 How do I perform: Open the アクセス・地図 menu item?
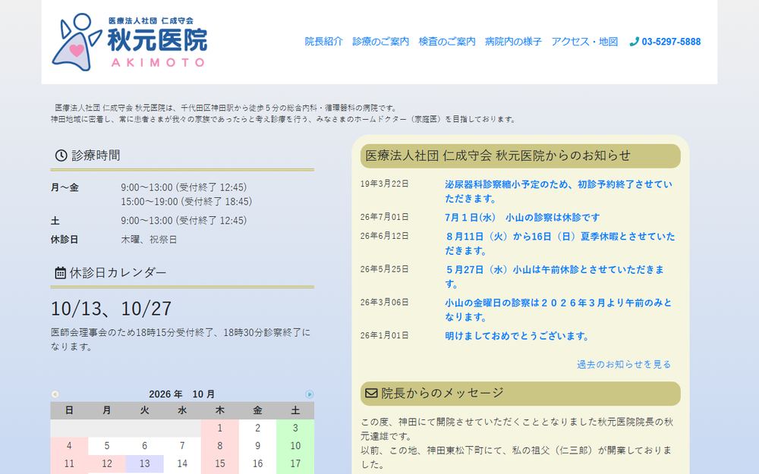point(584,42)
